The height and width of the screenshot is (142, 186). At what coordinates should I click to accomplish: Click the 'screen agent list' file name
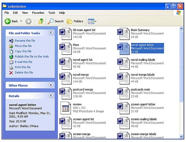tap(84, 119)
